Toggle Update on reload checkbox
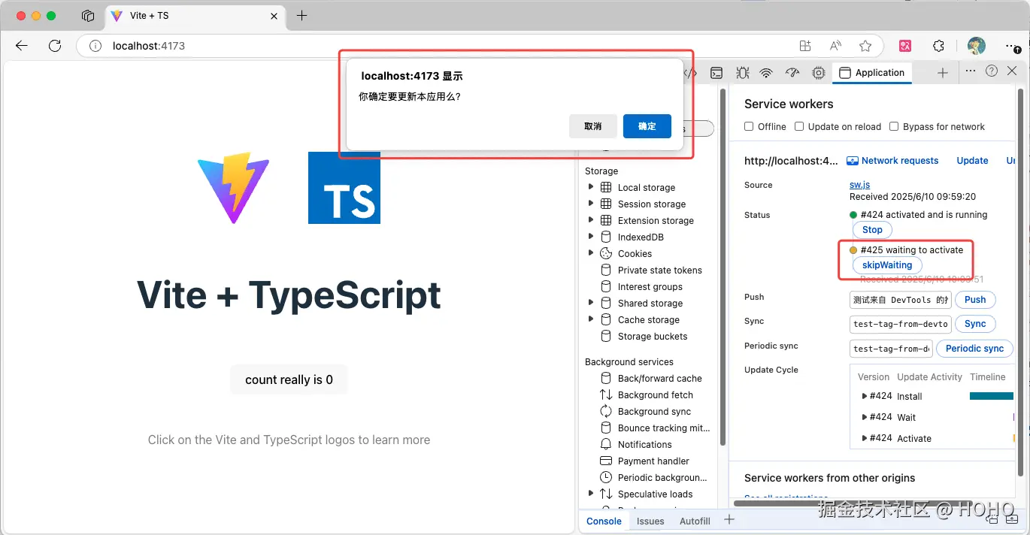Image resolution: width=1030 pixels, height=535 pixels. (799, 126)
